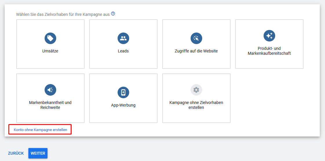Screen dimensions: 325x161
Task: Pick the 'Zugriffe auf die Website' label
Action: click(196, 51)
